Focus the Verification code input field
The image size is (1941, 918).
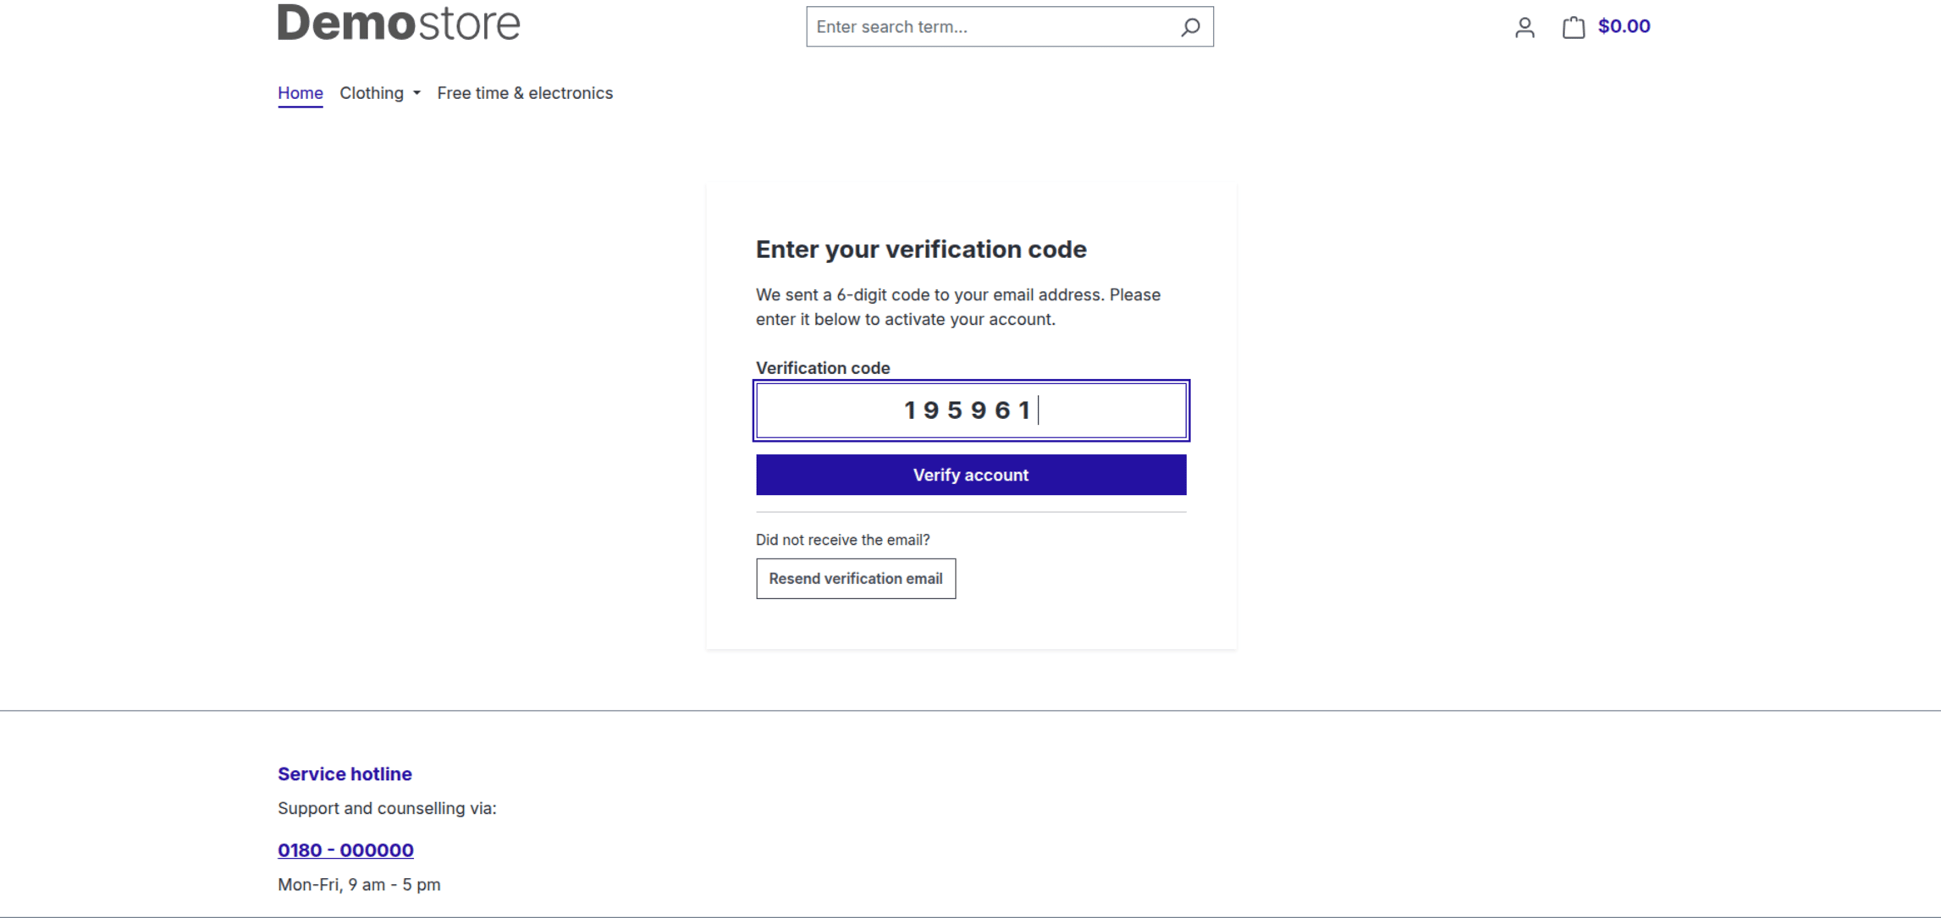(x=971, y=410)
